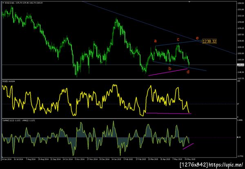
Task: Click the OsMA indicator label in the bottom pane
Action: pos(18,121)
